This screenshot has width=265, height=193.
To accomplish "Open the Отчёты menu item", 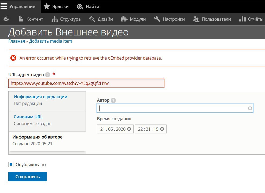I will (251, 19).
